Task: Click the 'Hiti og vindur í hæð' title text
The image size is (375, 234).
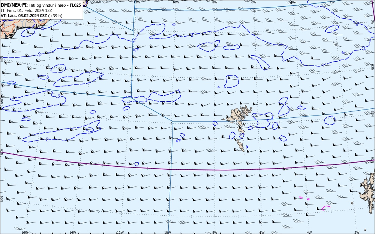Action: (x=48, y=5)
